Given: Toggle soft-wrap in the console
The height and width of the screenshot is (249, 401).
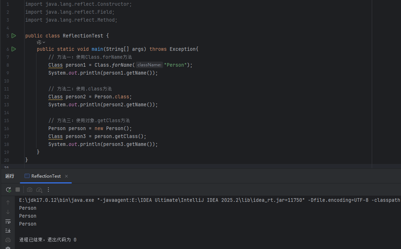Looking at the screenshot, I should point(8,221).
